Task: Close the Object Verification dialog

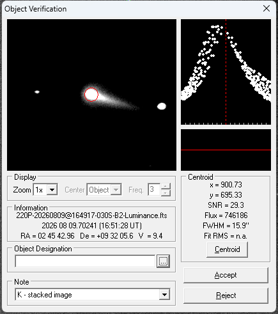Action: (266, 9)
